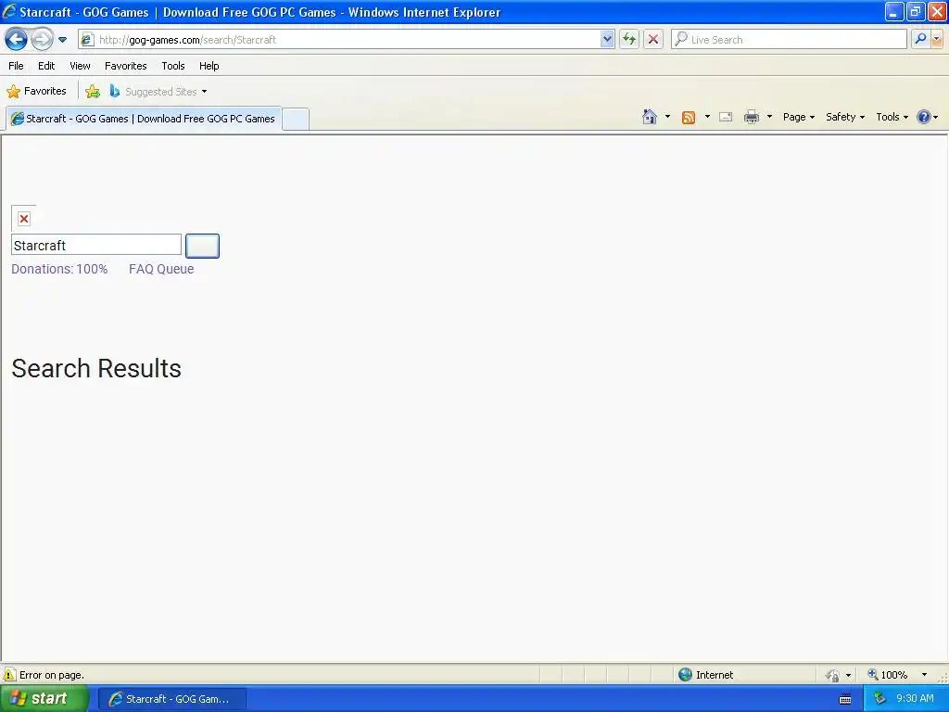Image resolution: width=949 pixels, height=712 pixels.
Task: Open the Favorites menu in menu bar
Action: pos(125,66)
